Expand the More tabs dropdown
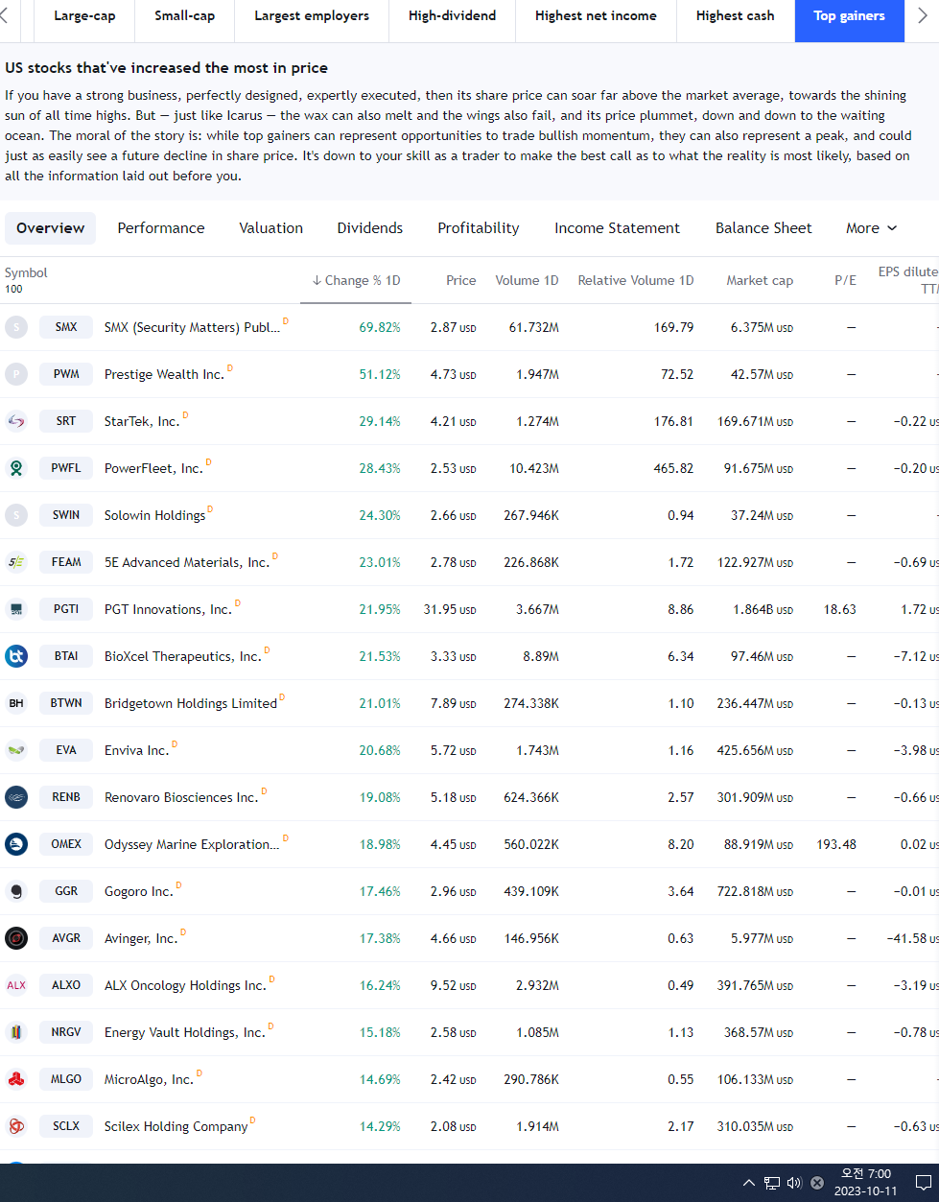The image size is (939, 1202). coord(871,228)
